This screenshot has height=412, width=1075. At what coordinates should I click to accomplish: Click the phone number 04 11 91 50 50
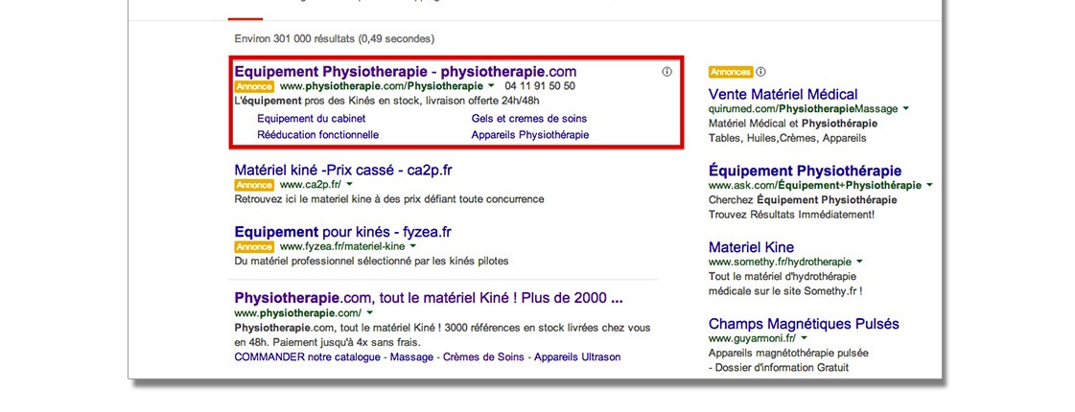(x=540, y=86)
